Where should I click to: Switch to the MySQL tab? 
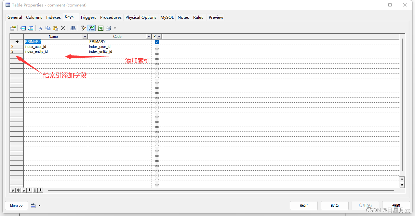(167, 17)
